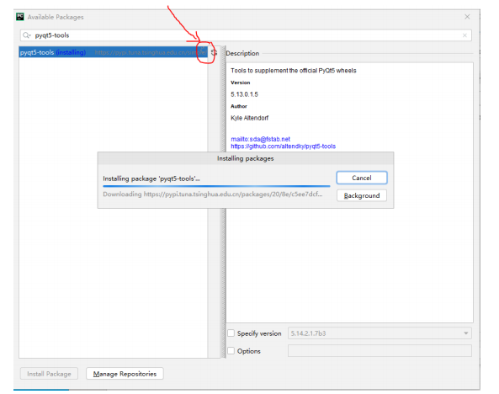Image resolution: width=499 pixels, height=394 pixels.
Task: Click the search field containing pyqt5-tools
Action: tap(246, 35)
